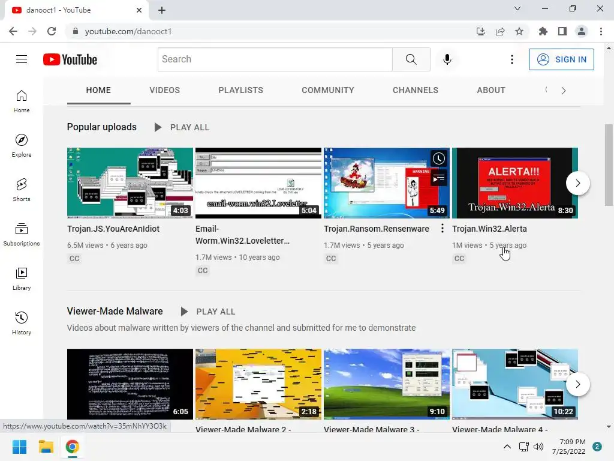The image size is (614, 461).
Task: Click the YouTube logo
Action: click(70, 59)
